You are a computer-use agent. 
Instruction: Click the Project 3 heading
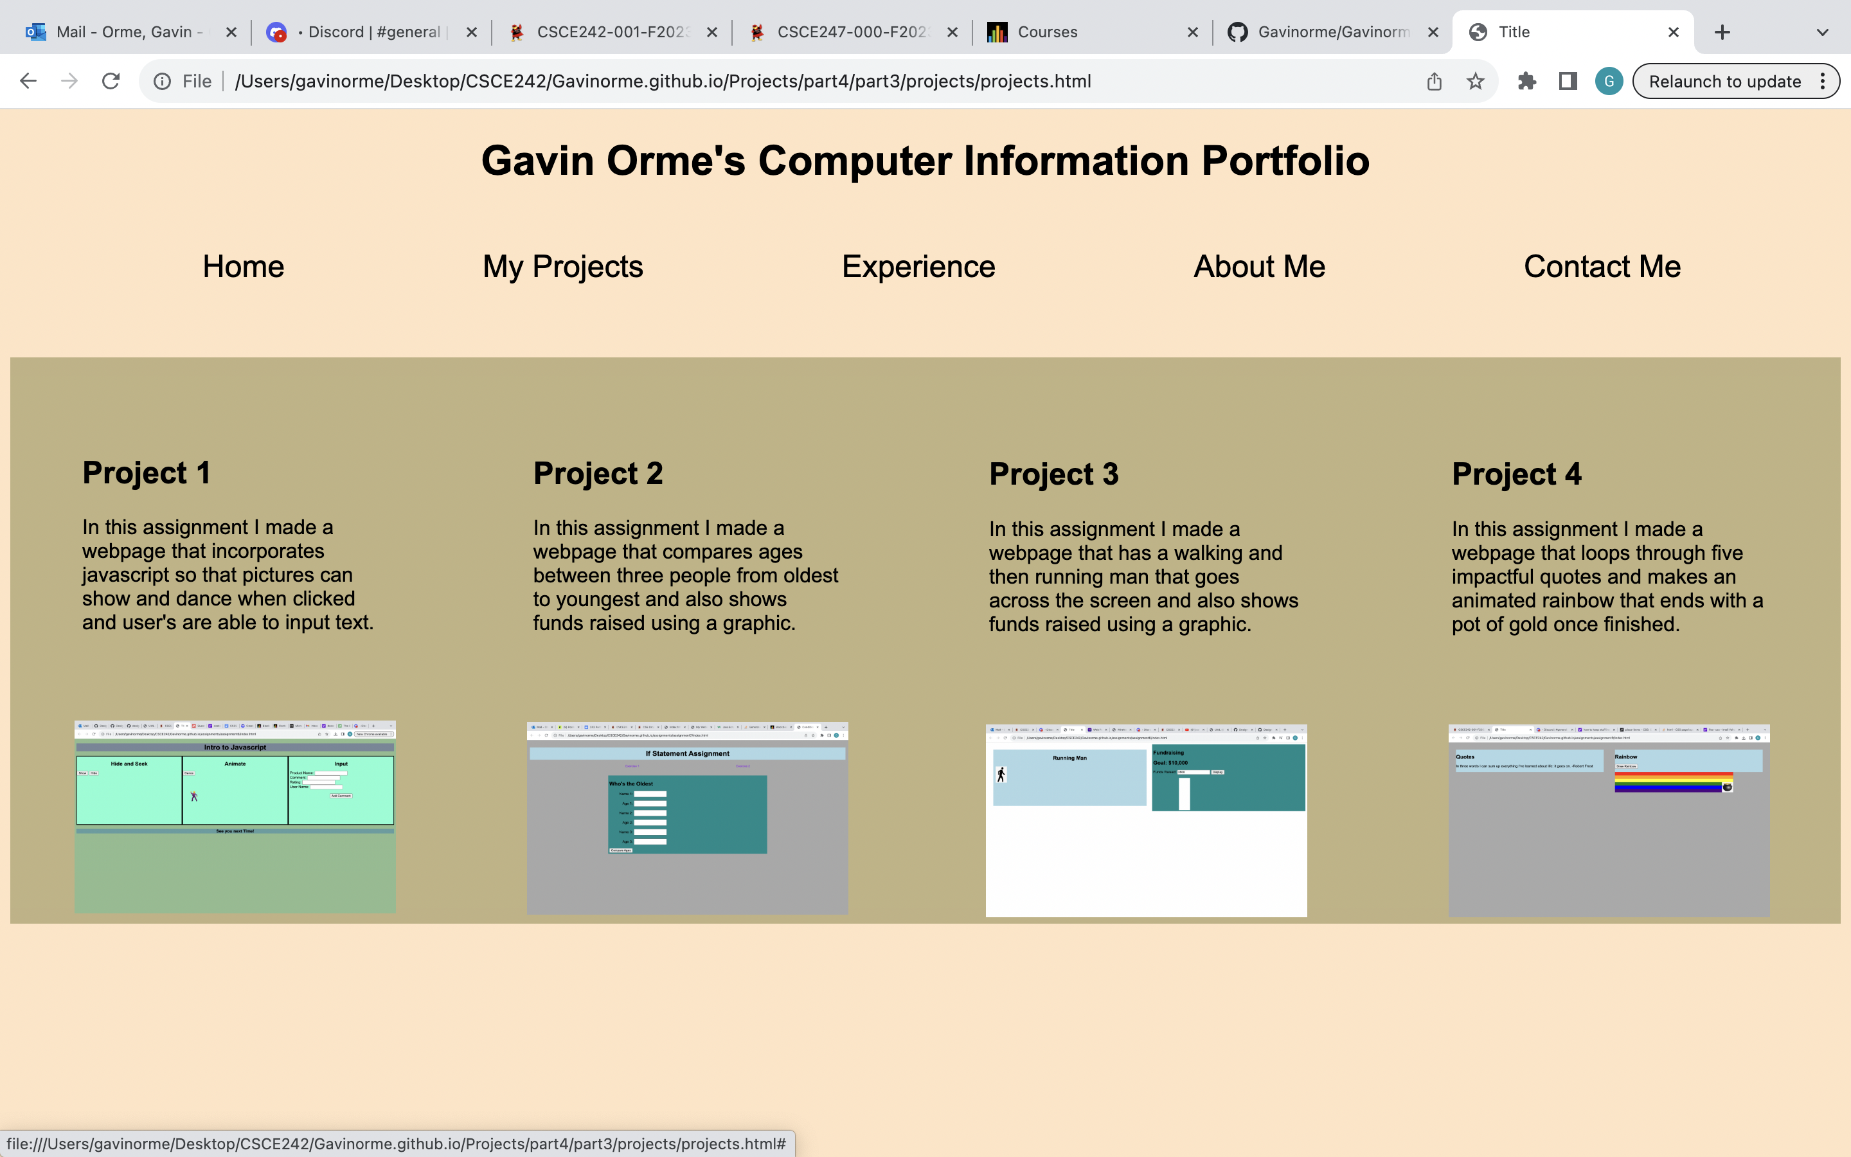(x=1054, y=474)
